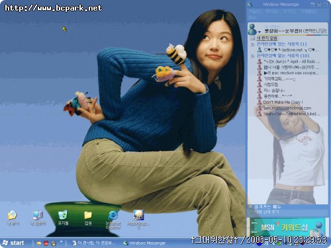Open the status dropdown arrow beside avatar

click(x=260, y=32)
